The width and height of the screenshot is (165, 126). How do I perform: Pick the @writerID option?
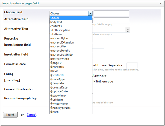(71, 75)
